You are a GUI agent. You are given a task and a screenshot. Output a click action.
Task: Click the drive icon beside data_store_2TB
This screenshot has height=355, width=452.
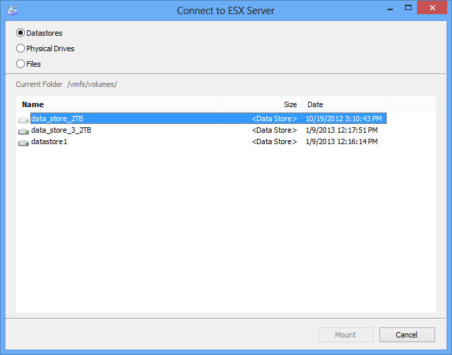pyautogui.click(x=24, y=120)
